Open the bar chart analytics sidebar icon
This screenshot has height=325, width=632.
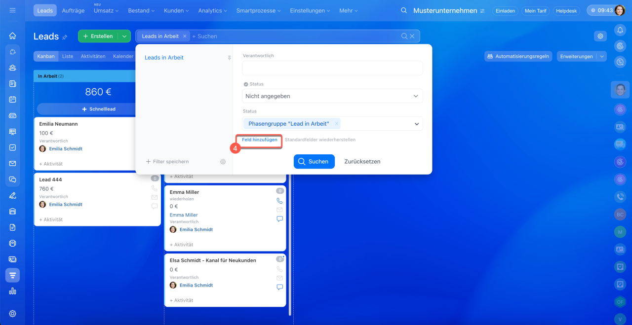(x=12, y=291)
